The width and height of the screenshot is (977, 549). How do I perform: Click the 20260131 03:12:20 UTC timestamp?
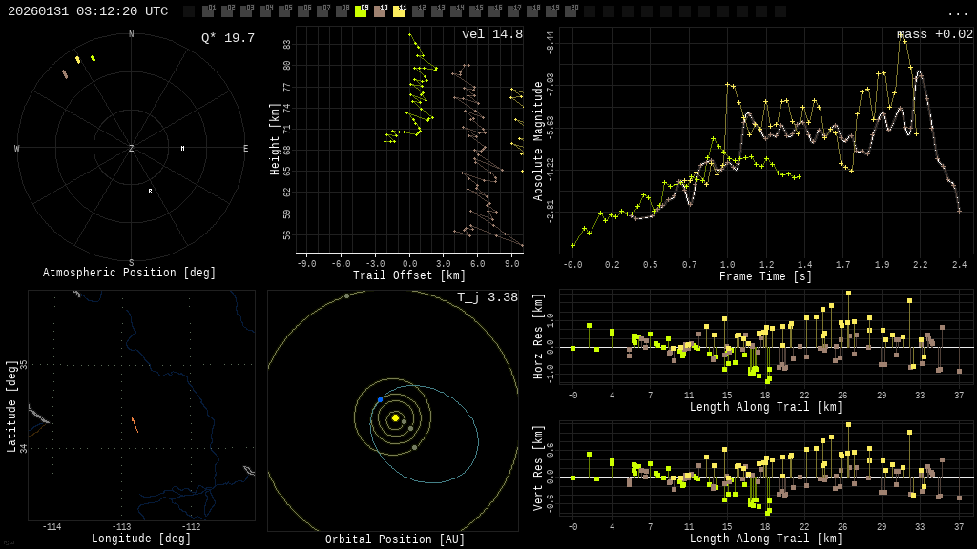(x=88, y=11)
